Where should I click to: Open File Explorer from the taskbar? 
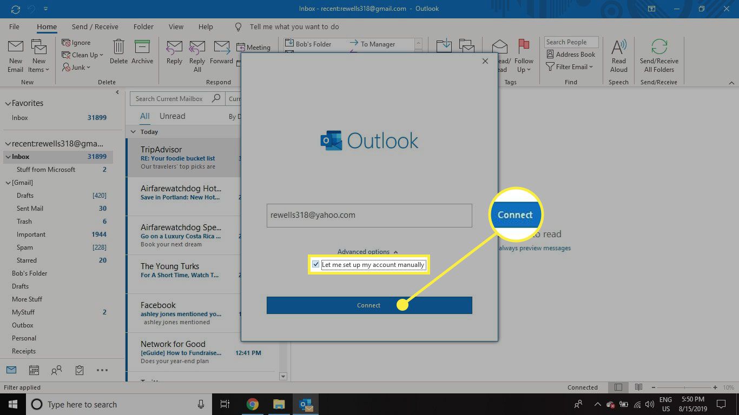(279, 404)
